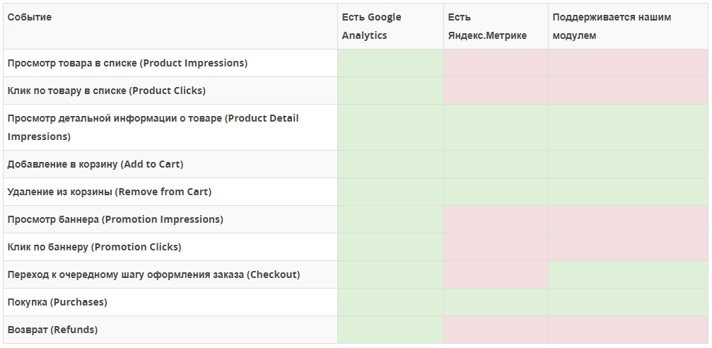The height and width of the screenshot is (348, 712).
Task: Click red Яндекс.Метрике cell for Checkout row
Action: tap(496, 274)
